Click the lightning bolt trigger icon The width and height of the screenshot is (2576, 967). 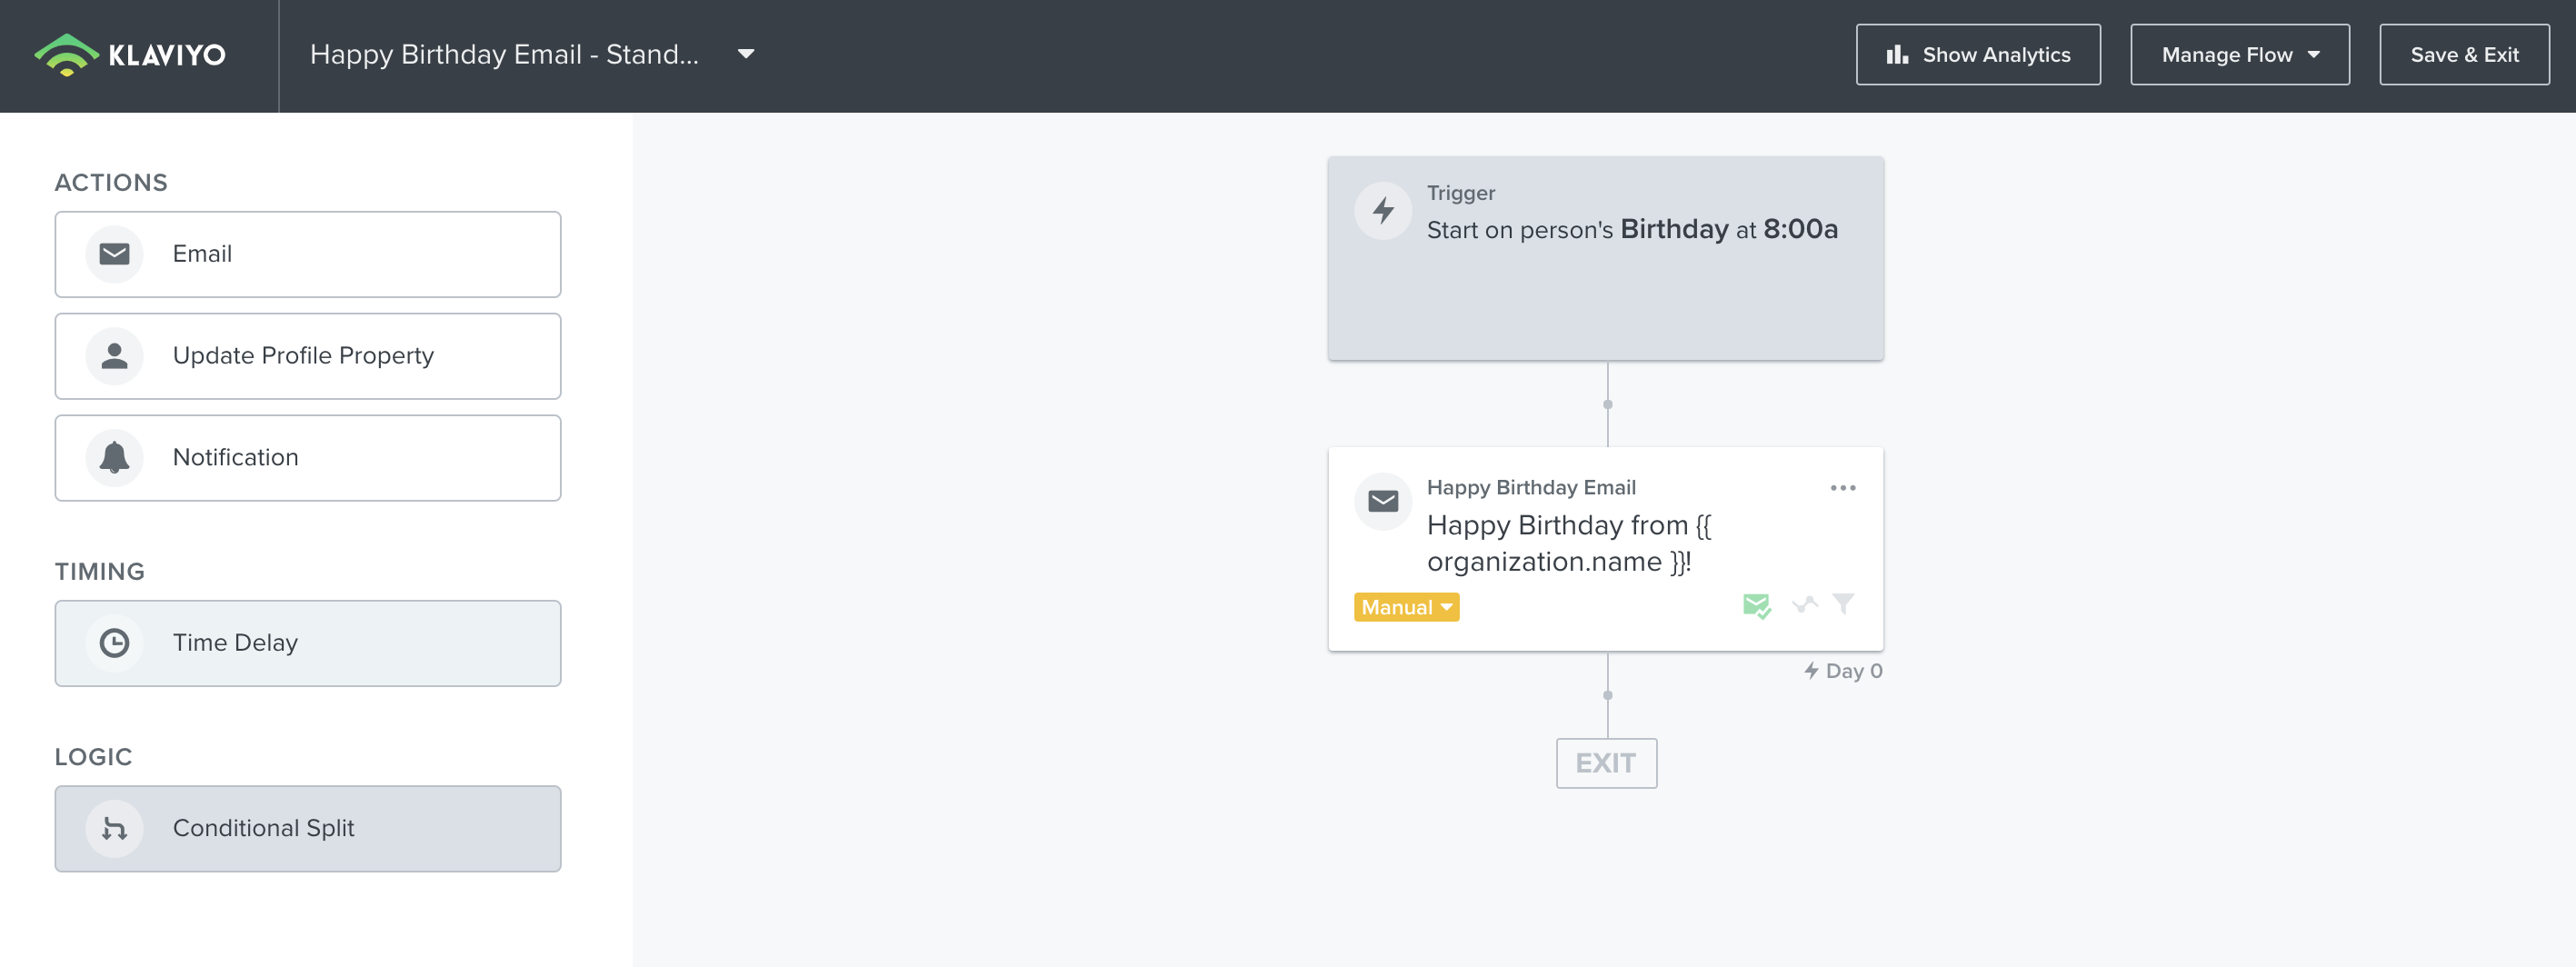coord(1383,210)
